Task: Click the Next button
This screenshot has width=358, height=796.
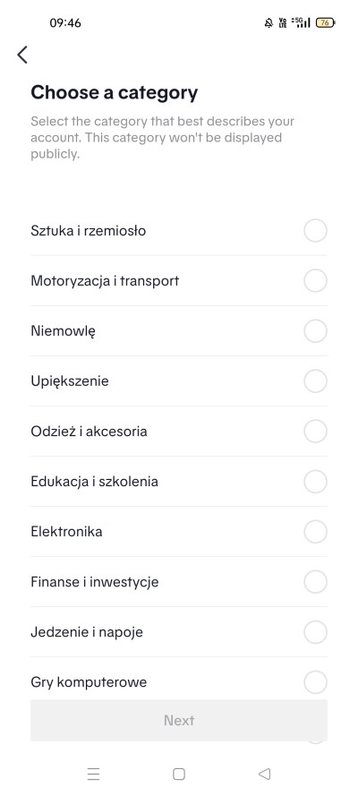Action: (179, 721)
